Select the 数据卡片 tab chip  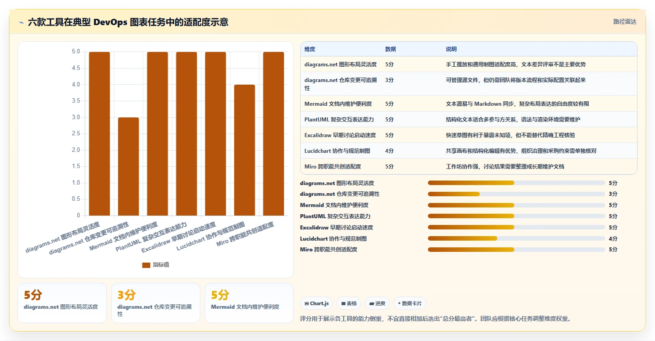[x=410, y=303]
